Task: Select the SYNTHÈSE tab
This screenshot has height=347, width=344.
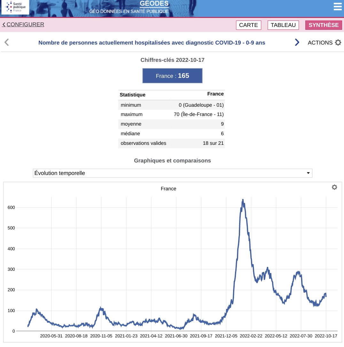Action: pos(324,25)
